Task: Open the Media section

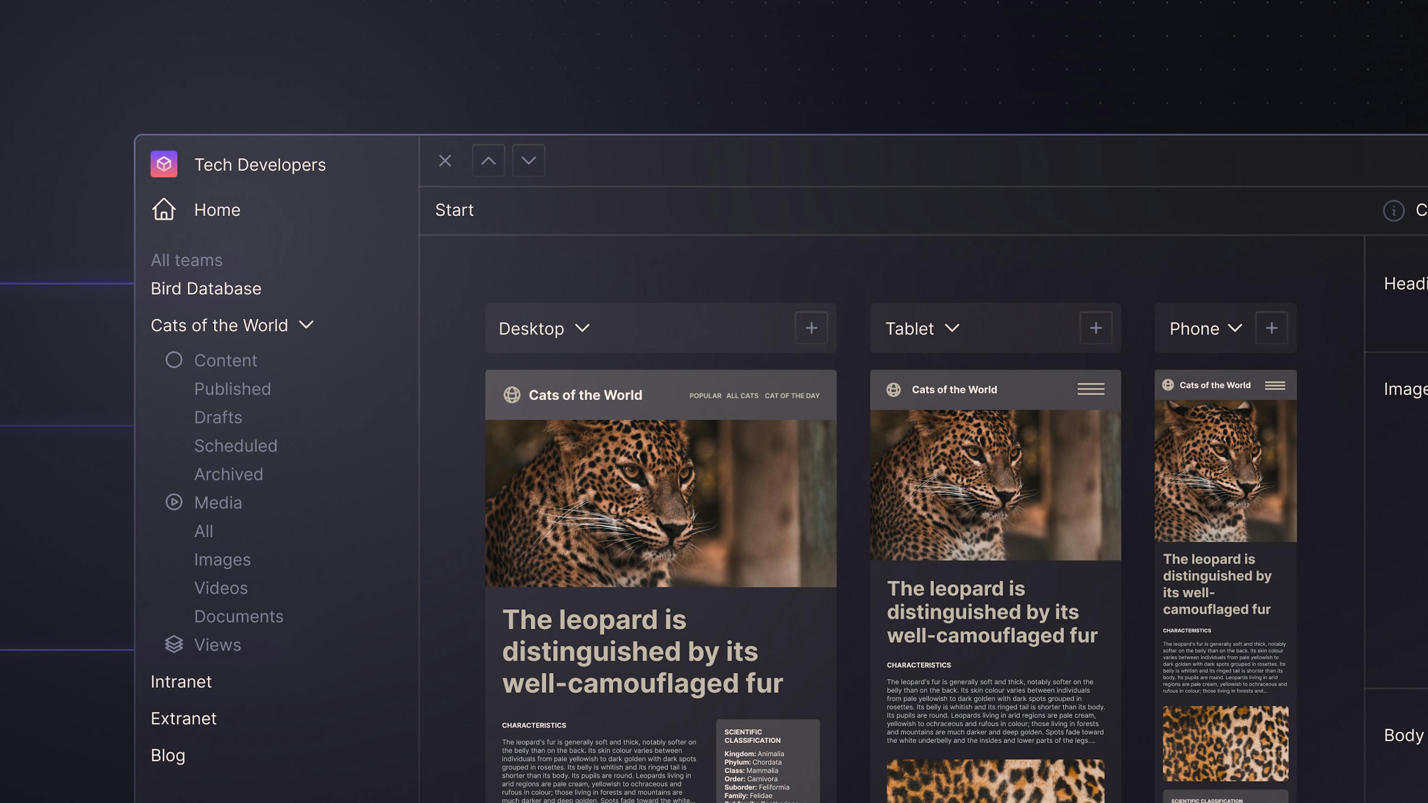Action: point(218,502)
